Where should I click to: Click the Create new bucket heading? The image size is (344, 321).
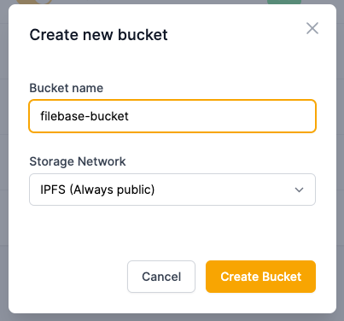tap(98, 35)
